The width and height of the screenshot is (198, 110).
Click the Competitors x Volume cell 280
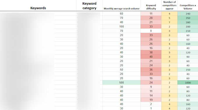tap(188, 22)
